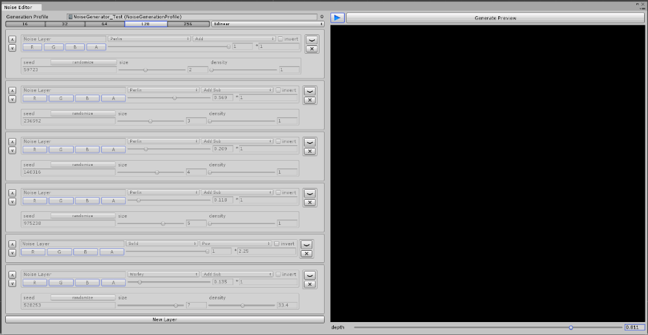Open Perlin dropdown on 0.118 layer

pyautogui.click(x=163, y=192)
